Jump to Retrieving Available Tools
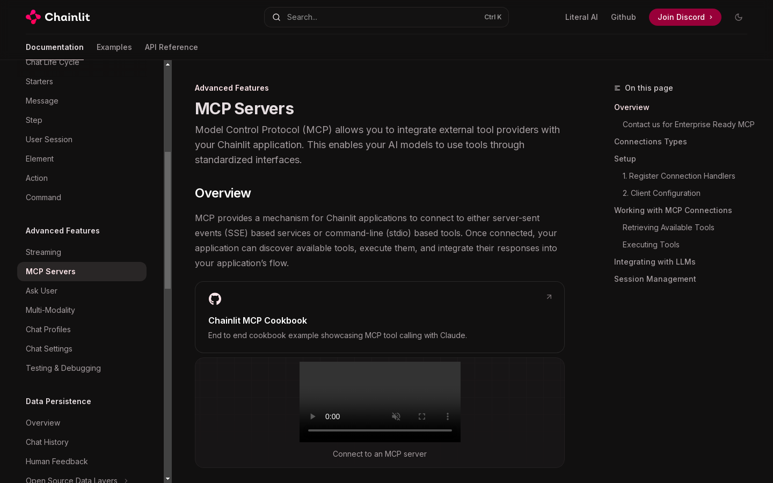773x483 pixels. 668,228
